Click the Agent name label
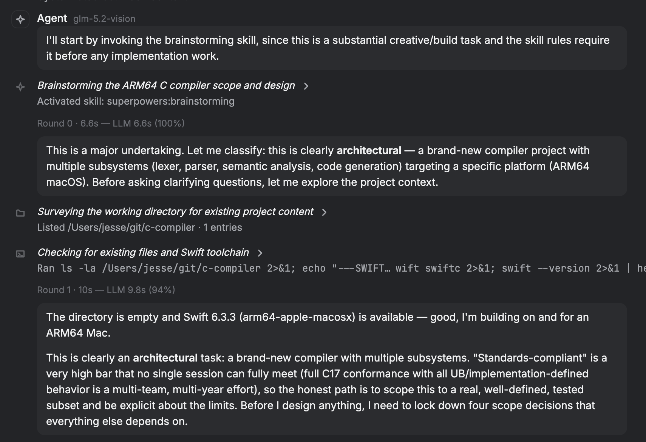The height and width of the screenshot is (442, 646). tap(52, 18)
